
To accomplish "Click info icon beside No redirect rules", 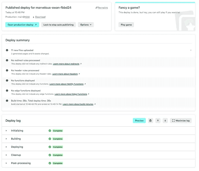I will click(7, 60).
